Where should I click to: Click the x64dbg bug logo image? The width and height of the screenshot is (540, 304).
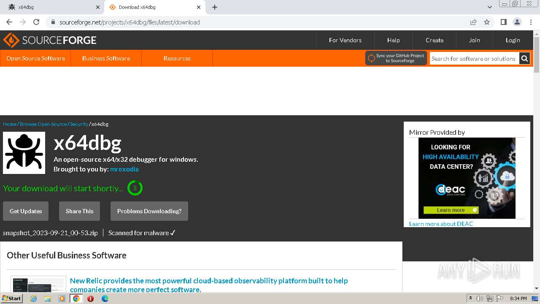(x=24, y=153)
